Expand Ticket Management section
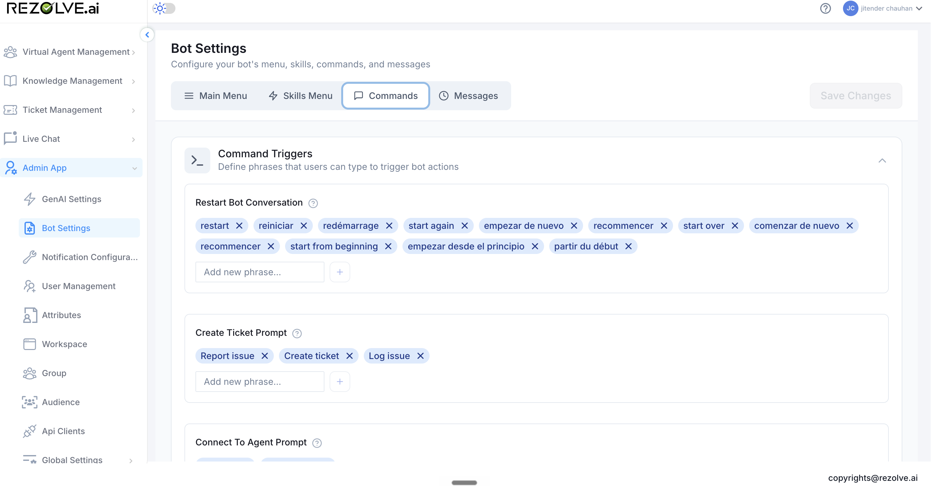Image resolution: width=932 pixels, height=486 pixels. tap(71, 110)
